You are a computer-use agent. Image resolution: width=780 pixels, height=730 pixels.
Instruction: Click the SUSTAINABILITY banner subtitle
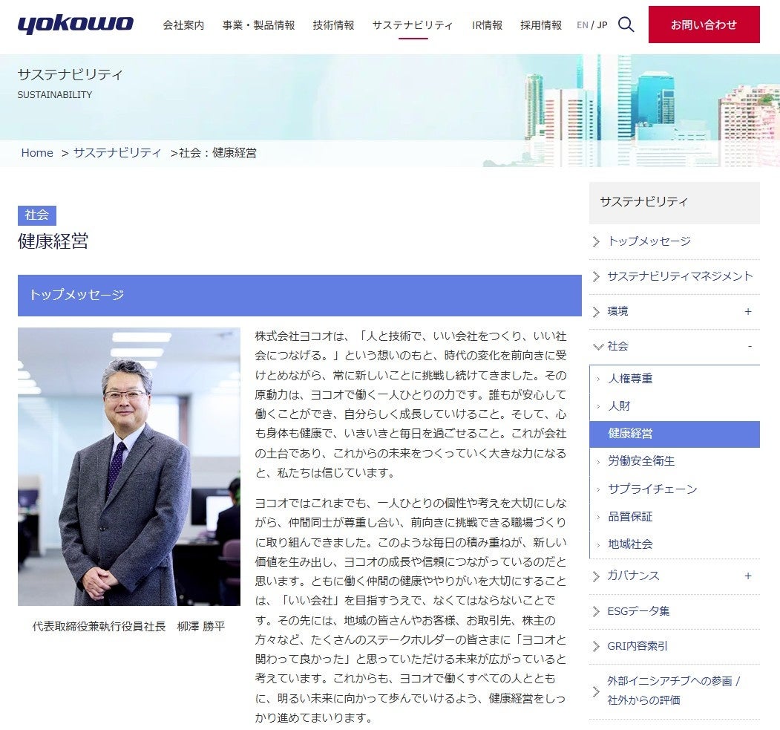click(55, 94)
